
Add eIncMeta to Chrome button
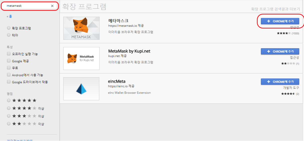(280, 82)
